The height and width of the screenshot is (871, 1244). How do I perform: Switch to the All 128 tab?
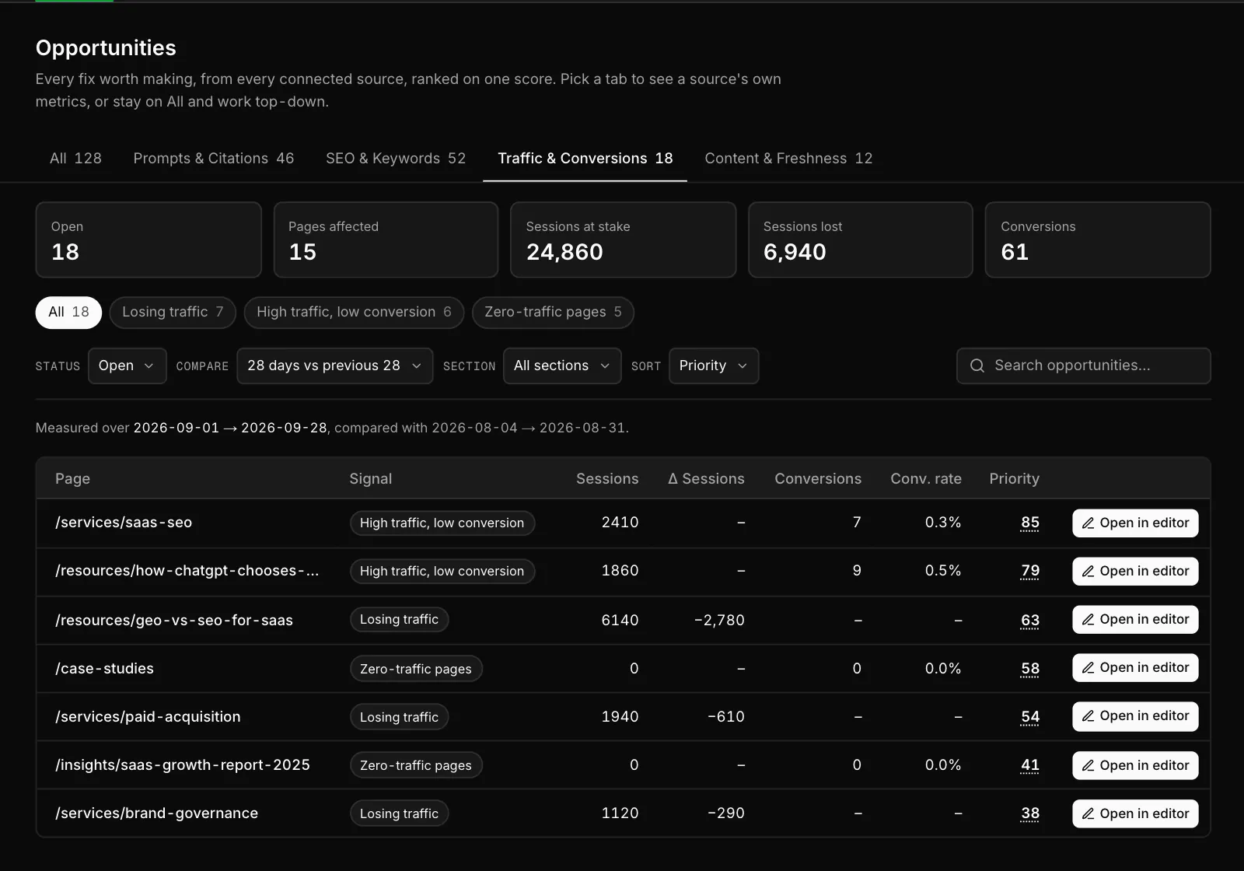pyautogui.click(x=75, y=159)
